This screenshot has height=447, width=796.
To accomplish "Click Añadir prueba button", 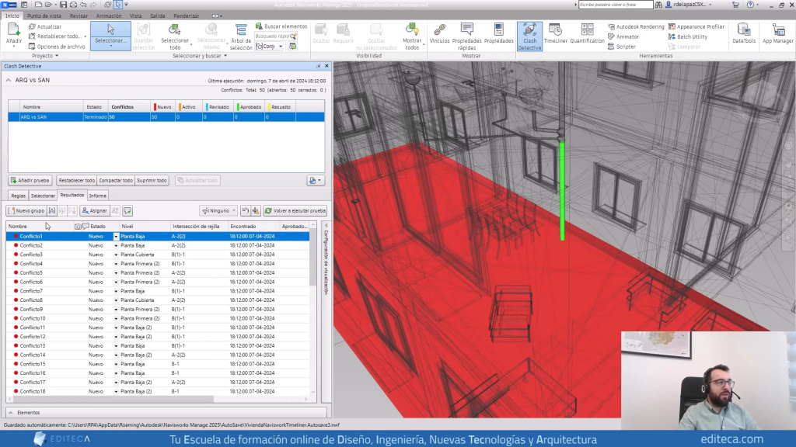I will (x=30, y=180).
